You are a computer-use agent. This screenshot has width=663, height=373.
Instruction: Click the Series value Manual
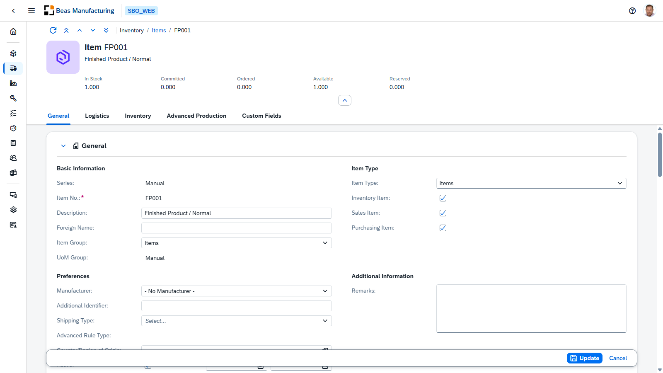[x=155, y=183]
